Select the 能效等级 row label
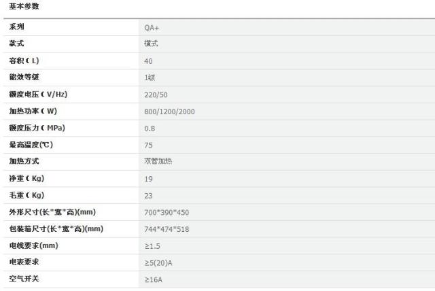 click(24, 77)
